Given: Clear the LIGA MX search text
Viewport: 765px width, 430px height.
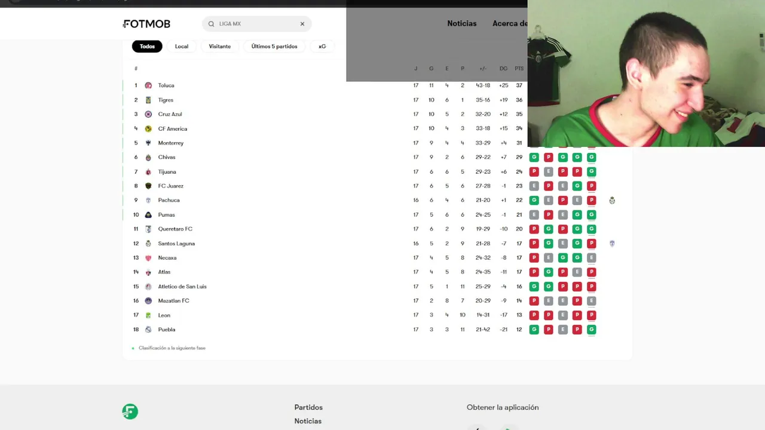Looking at the screenshot, I should click(x=302, y=24).
